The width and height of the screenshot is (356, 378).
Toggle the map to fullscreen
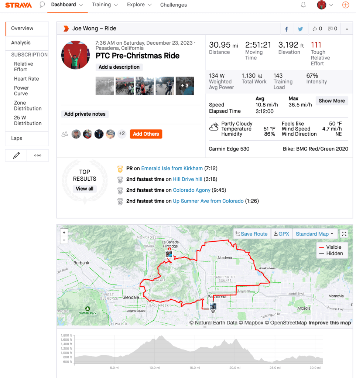click(x=344, y=234)
